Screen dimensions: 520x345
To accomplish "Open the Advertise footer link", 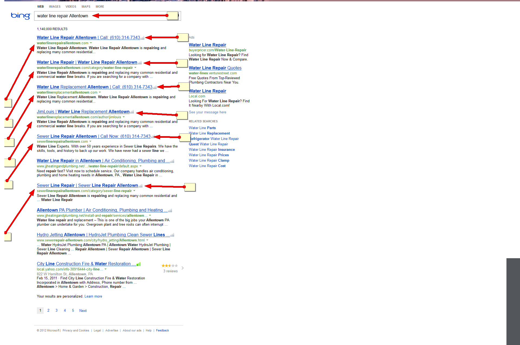I will click(112, 331).
